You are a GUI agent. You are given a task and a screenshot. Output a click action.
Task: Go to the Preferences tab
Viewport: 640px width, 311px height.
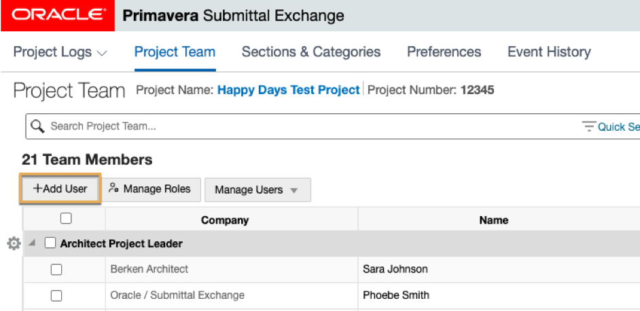[444, 52]
